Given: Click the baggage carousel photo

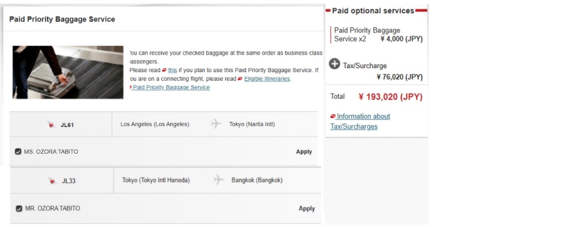Looking at the screenshot, I should click(x=68, y=72).
